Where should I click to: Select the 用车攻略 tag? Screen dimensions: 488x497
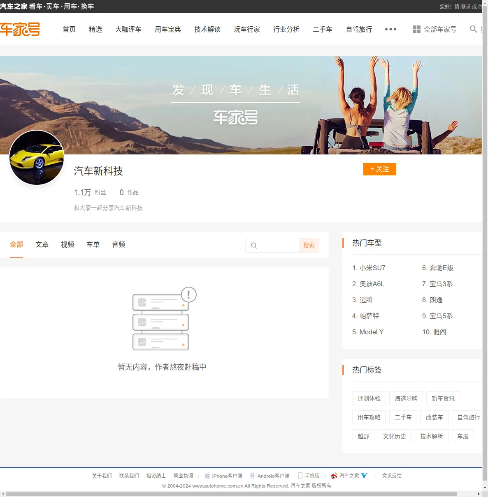pyautogui.click(x=369, y=417)
